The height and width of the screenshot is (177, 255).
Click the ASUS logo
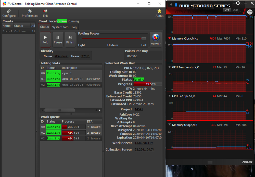pyautogui.click(x=247, y=162)
